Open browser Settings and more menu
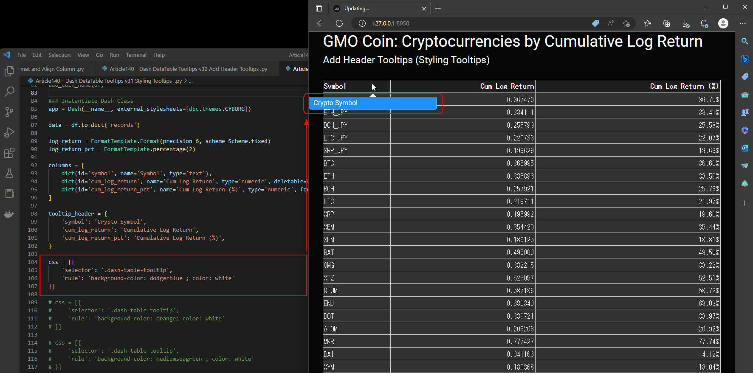 point(742,23)
